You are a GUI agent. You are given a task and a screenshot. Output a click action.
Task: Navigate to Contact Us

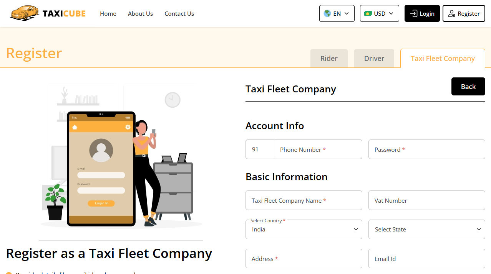click(x=179, y=13)
